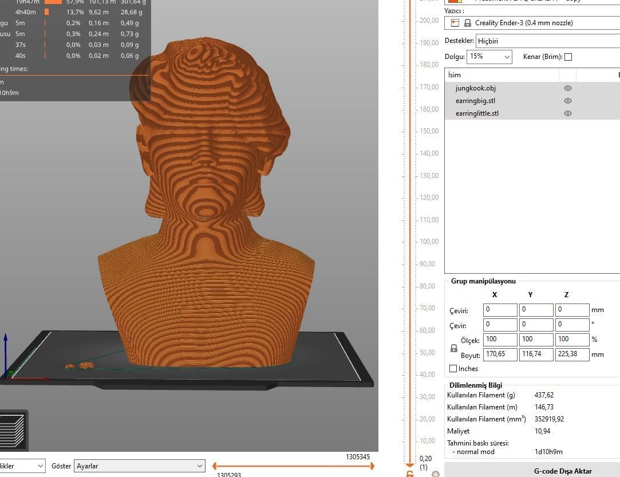Click lock icon next to Creality Ender-3
This screenshot has height=477, width=620.
(467, 23)
